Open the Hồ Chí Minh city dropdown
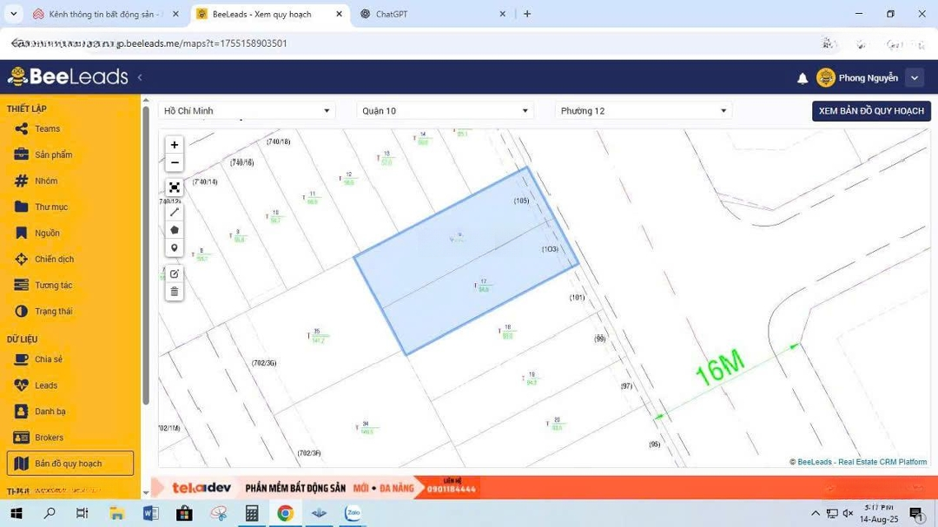This screenshot has height=527, width=938. tap(247, 111)
